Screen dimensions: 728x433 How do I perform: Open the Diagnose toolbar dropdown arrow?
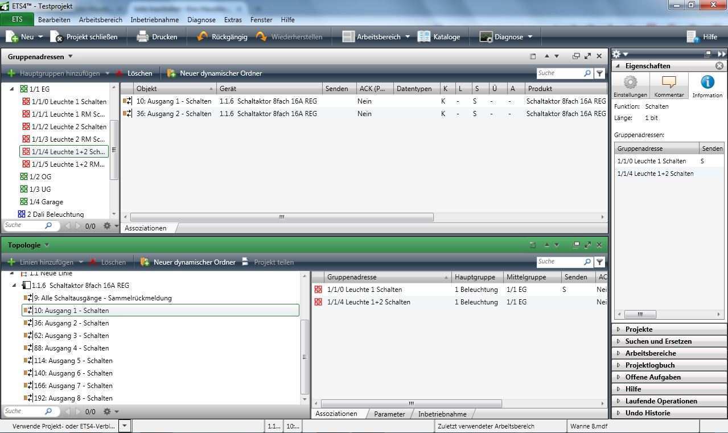[x=530, y=37]
